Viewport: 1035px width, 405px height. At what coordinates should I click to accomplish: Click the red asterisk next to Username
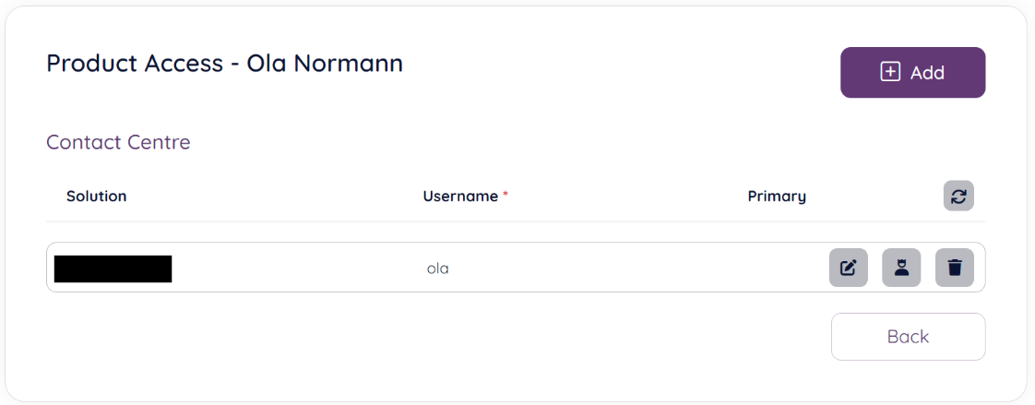coord(506,195)
